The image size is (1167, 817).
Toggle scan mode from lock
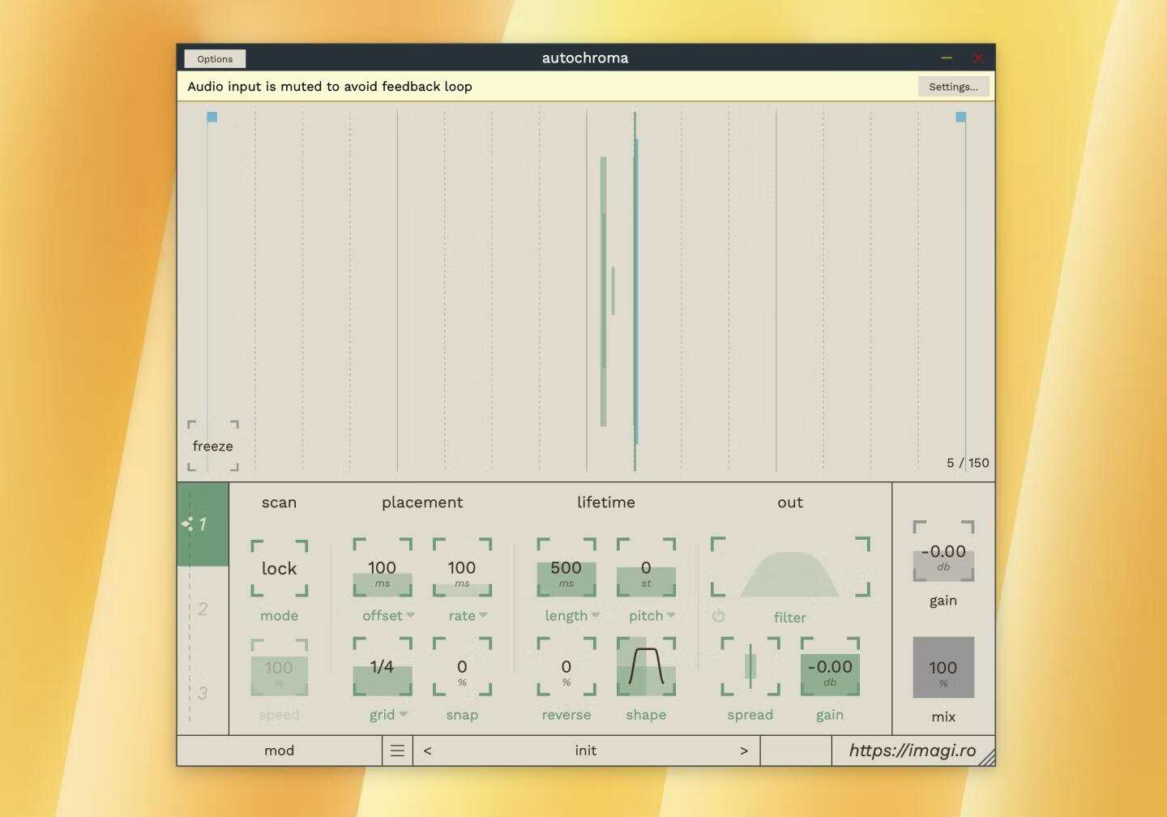[x=279, y=568]
